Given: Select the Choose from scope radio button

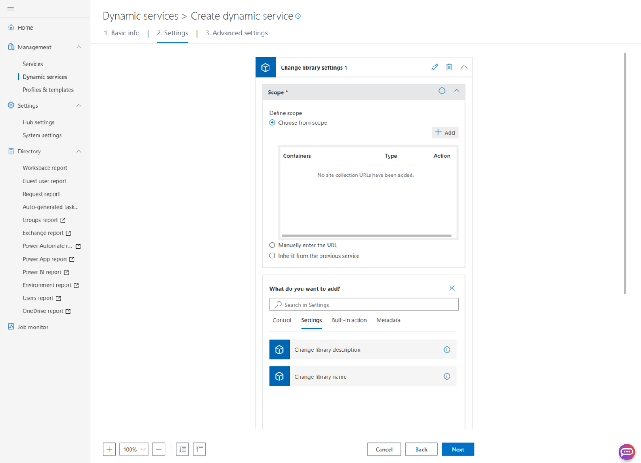Looking at the screenshot, I should click(x=272, y=122).
